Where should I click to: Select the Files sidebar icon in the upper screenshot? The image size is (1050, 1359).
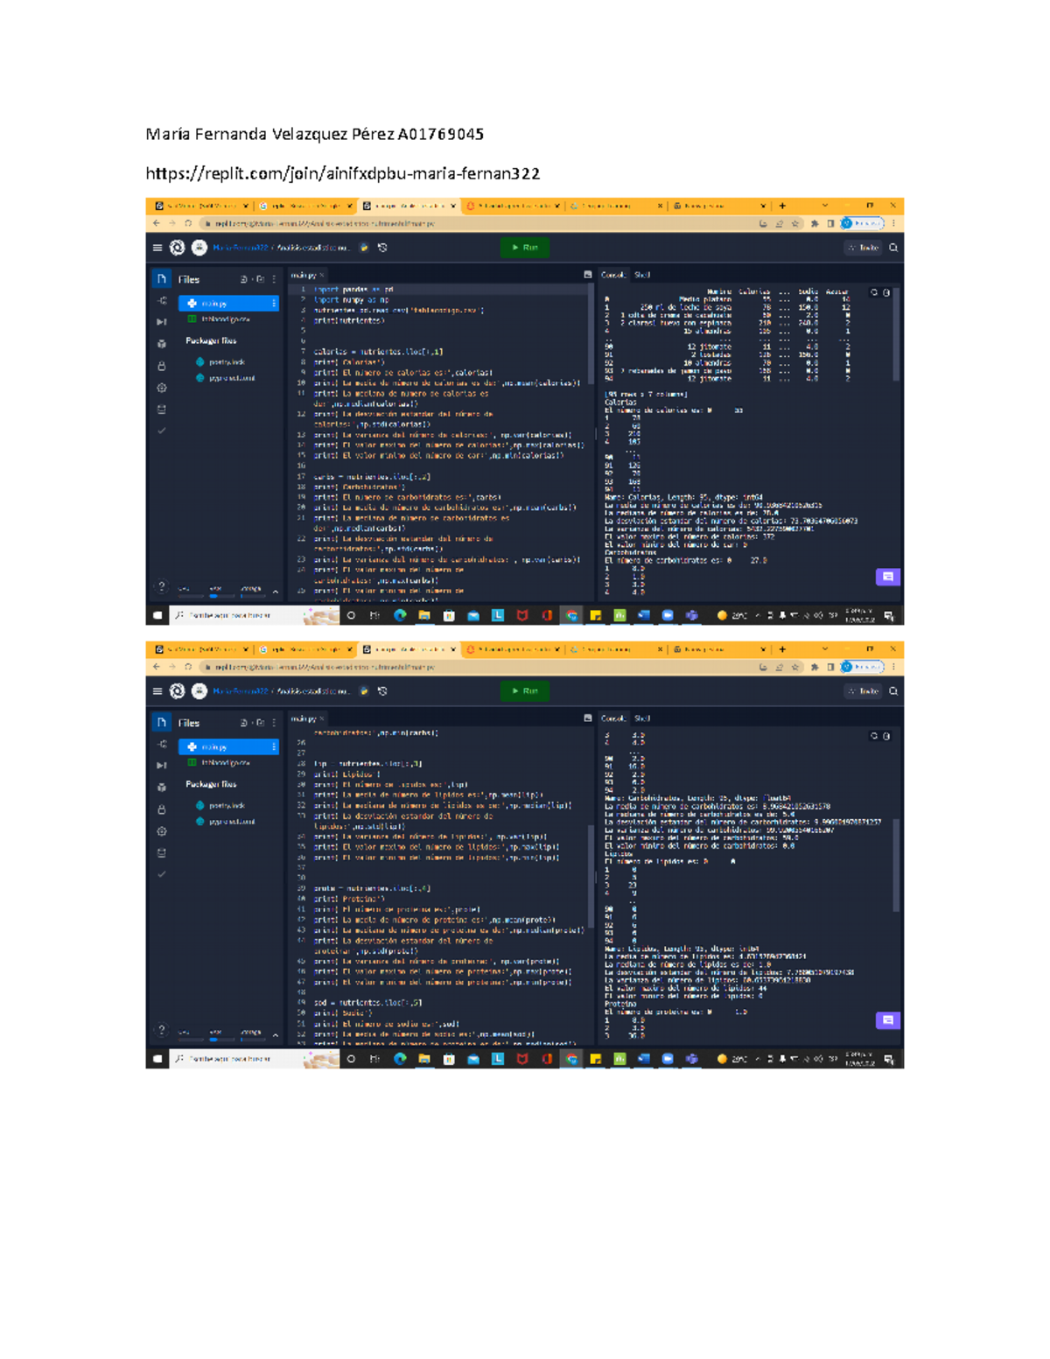[162, 279]
